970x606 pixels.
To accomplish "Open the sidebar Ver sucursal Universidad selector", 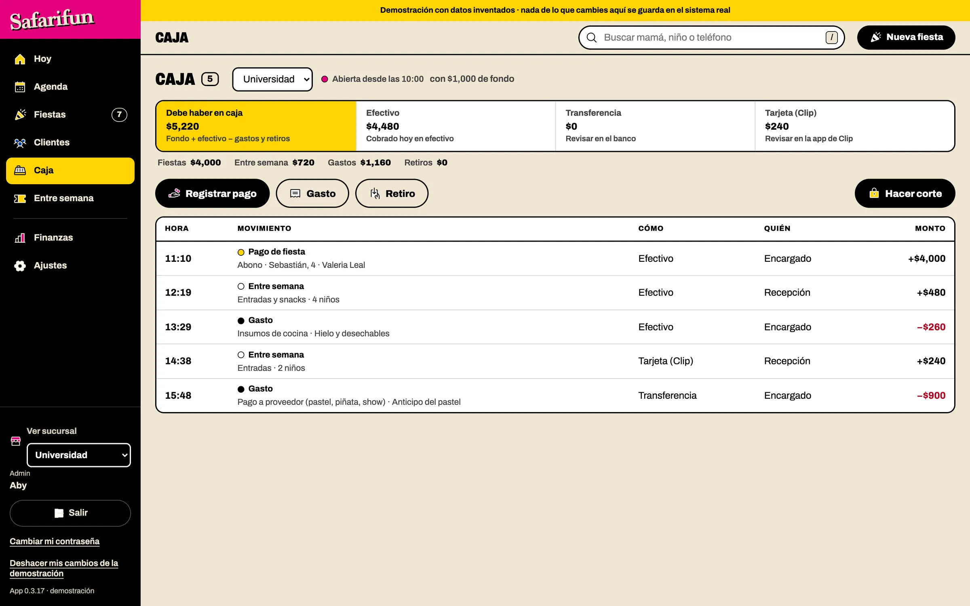I will tap(79, 455).
